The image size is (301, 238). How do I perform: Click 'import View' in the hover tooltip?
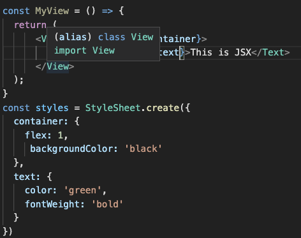(x=84, y=50)
